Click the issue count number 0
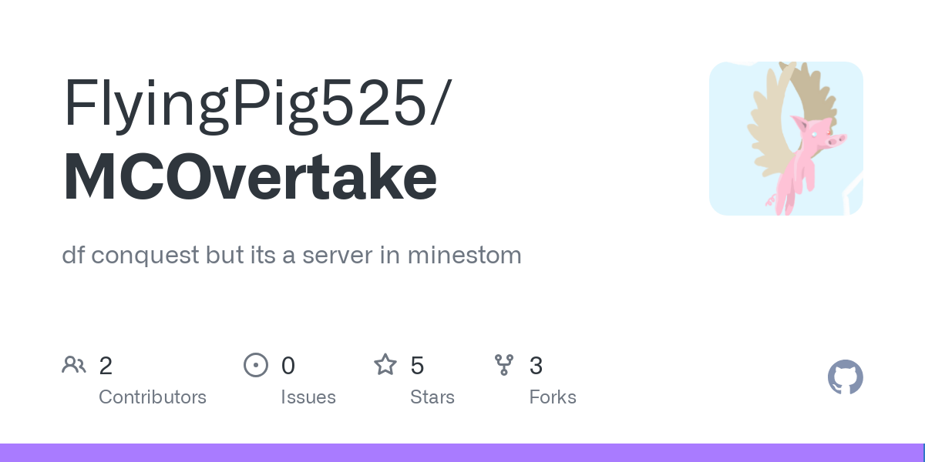The height and width of the screenshot is (462, 925). coord(288,366)
